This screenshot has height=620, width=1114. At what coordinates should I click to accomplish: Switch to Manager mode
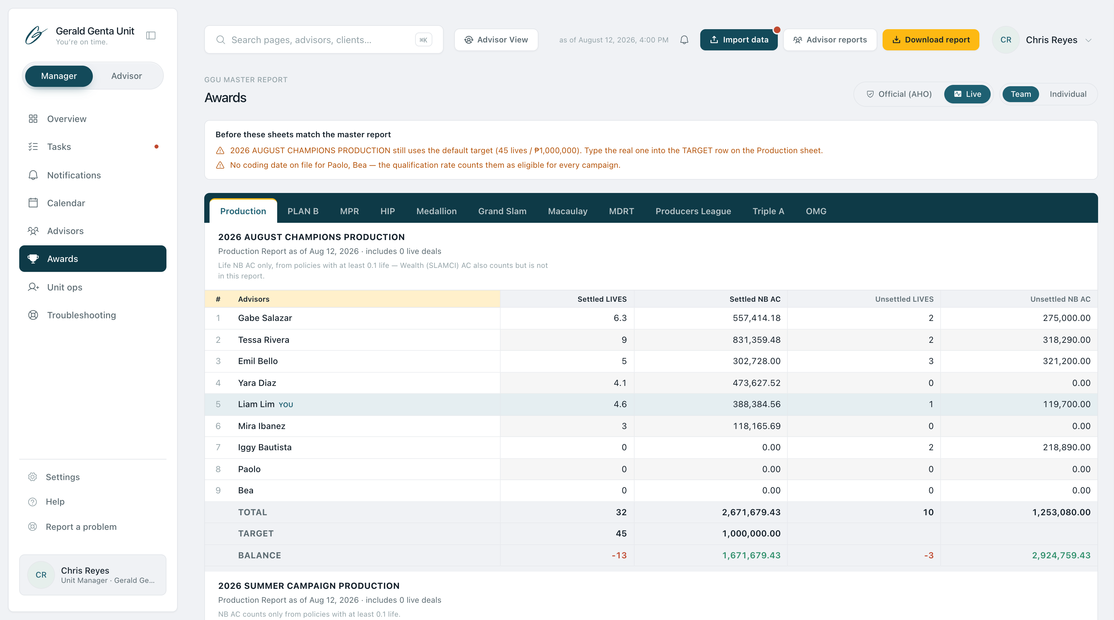point(59,76)
